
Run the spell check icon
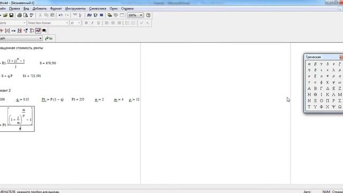click(x=32, y=15)
